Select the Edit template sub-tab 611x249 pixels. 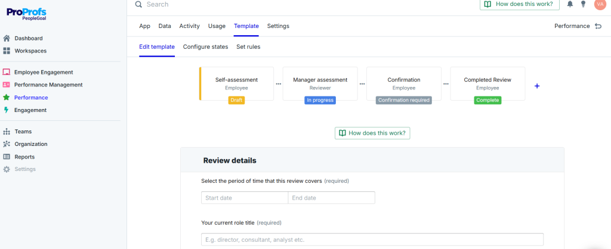pos(157,46)
